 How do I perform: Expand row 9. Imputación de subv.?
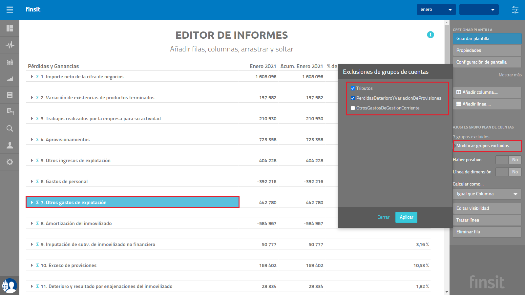[32, 245]
